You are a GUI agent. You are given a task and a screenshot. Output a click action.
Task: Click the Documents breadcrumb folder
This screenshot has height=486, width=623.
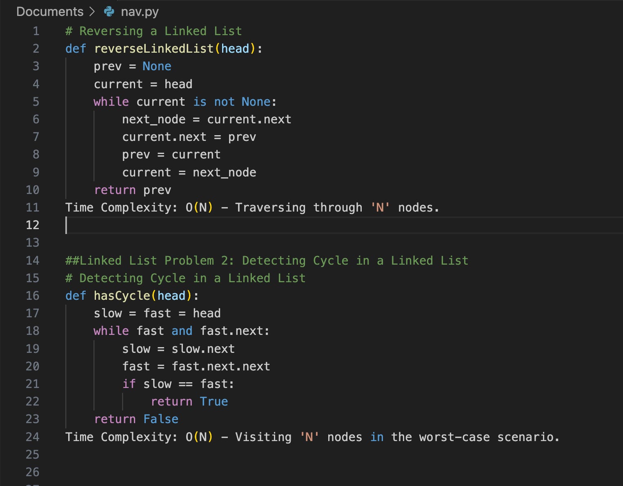point(50,11)
